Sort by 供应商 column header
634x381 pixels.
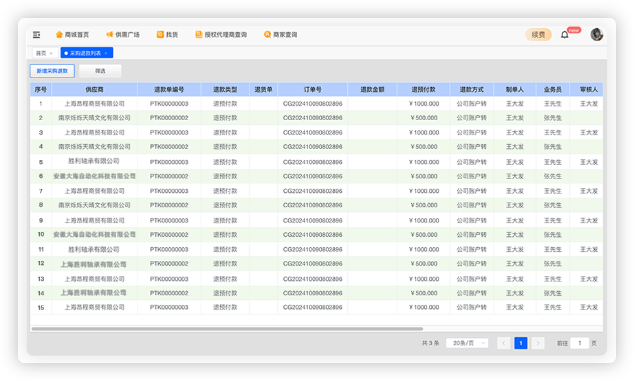point(94,90)
